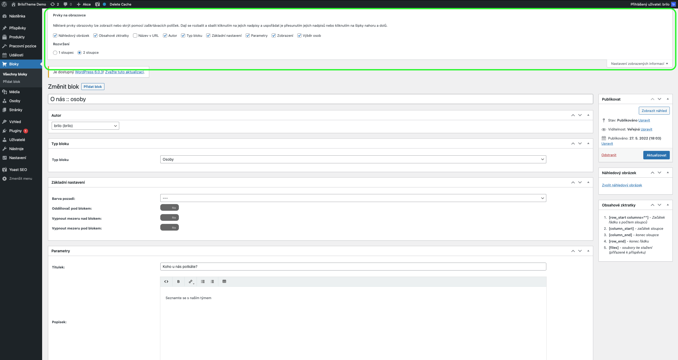Click the WordPress logo in admin bar

(4, 4)
